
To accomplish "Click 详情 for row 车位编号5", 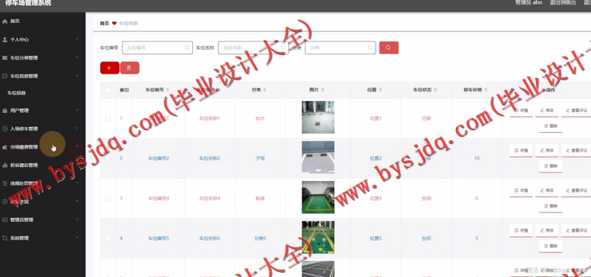I will pyautogui.click(x=521, y=230).
